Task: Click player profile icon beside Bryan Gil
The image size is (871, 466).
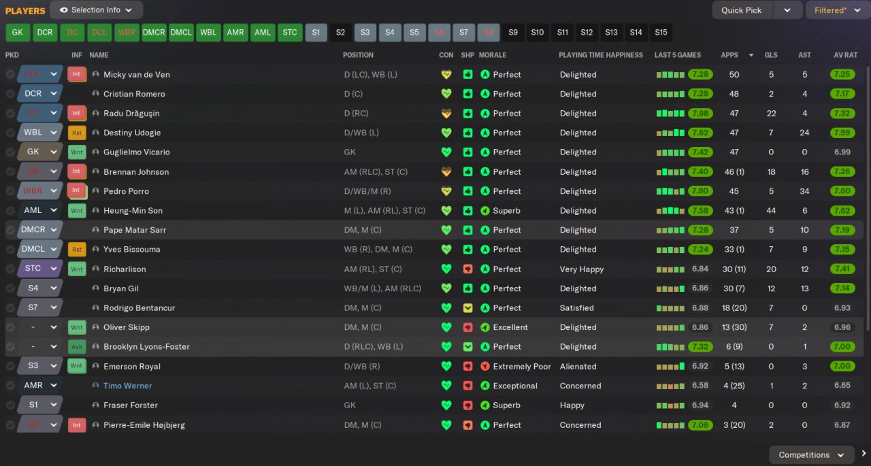Action: [x=96, y=288]
